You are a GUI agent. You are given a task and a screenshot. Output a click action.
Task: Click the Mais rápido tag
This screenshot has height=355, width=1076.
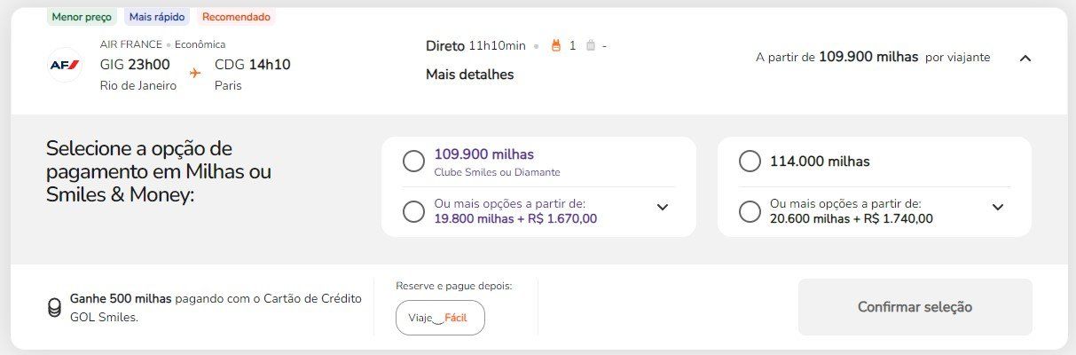click(x=156, y=17)
